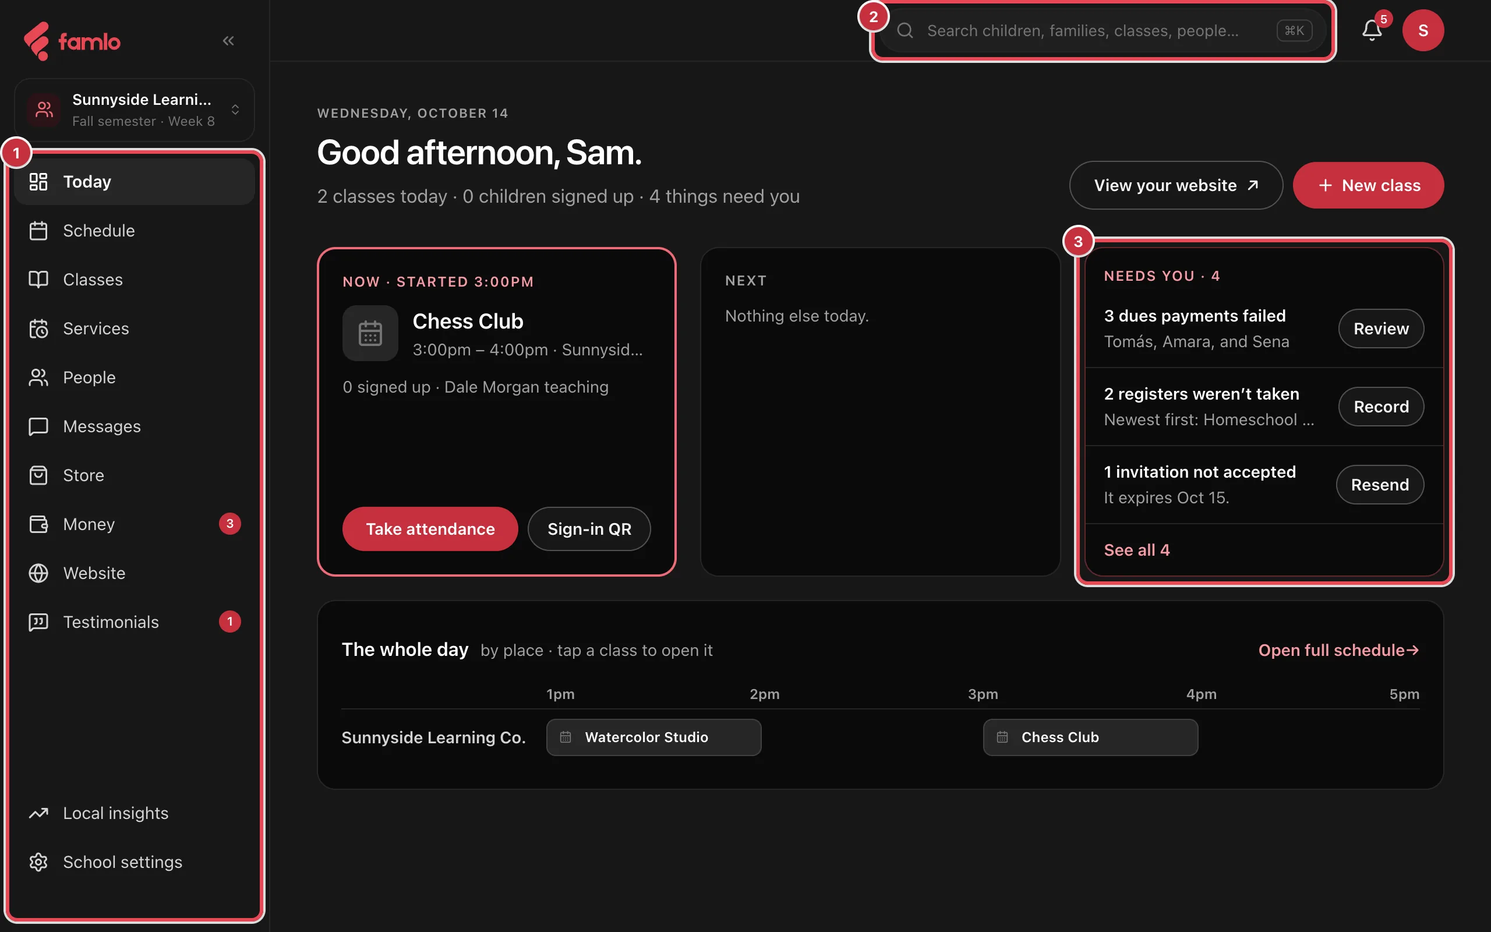The height and width of the screenshot is (932, 1491).
Task: Click the Website globe icon
Action: [38, 573]
